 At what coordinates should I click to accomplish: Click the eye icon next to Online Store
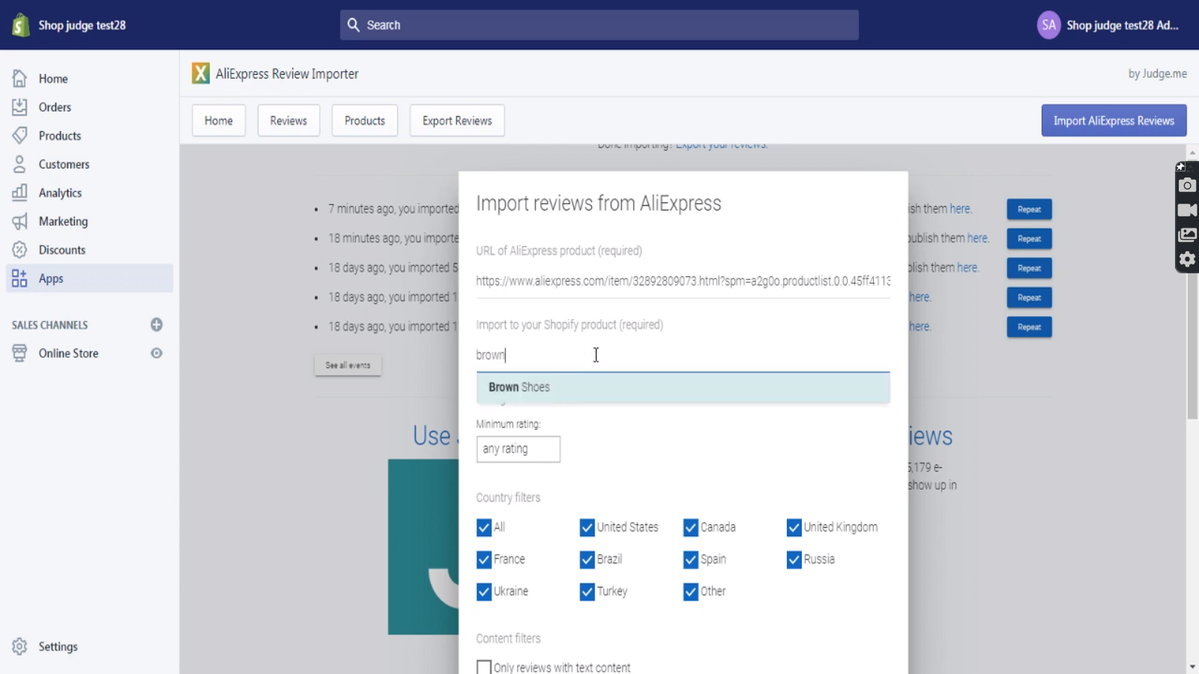(157, 353)
